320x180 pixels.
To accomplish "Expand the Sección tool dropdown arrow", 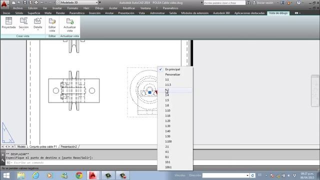I will [23, 30].
